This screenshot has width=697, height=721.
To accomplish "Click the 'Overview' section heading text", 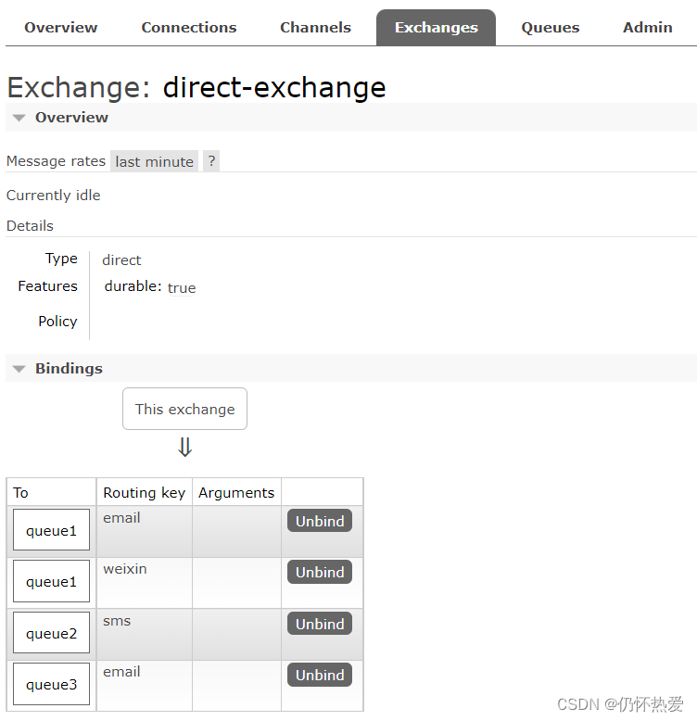I will pos(71,118).
